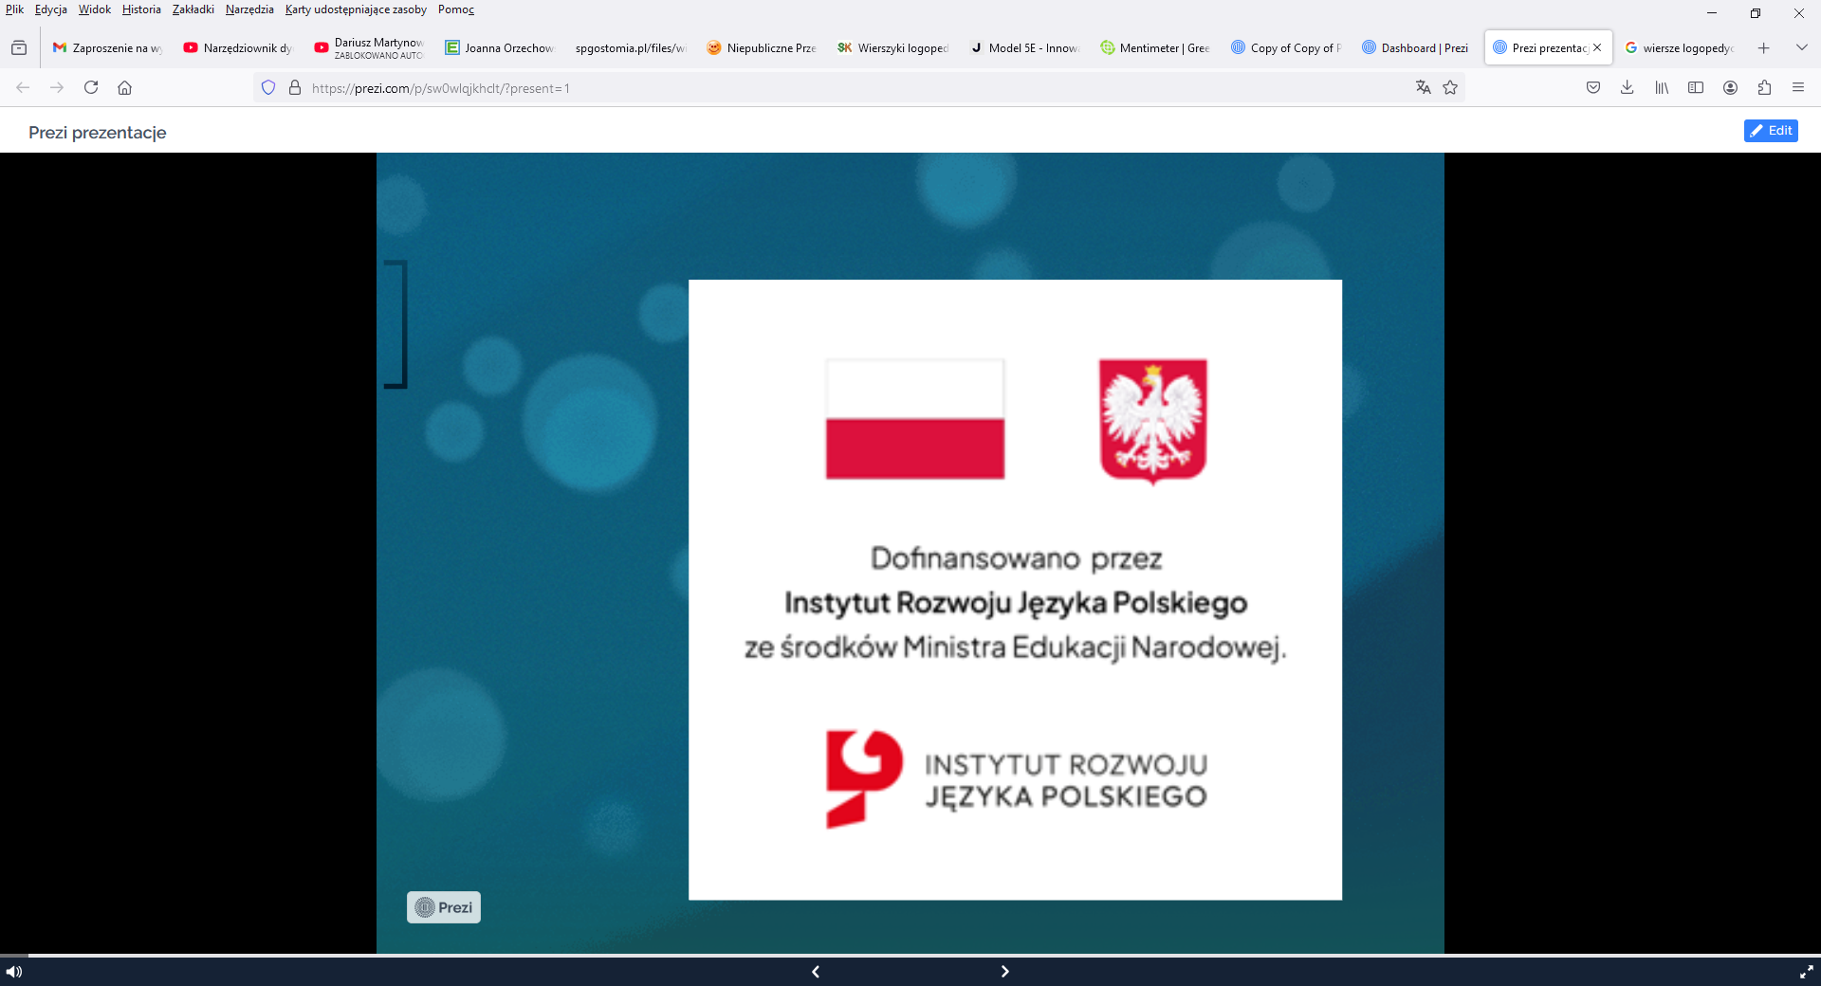Switch to Wierszyki logopedyczne tab
Screen dimensions: 1821x986
892,47
